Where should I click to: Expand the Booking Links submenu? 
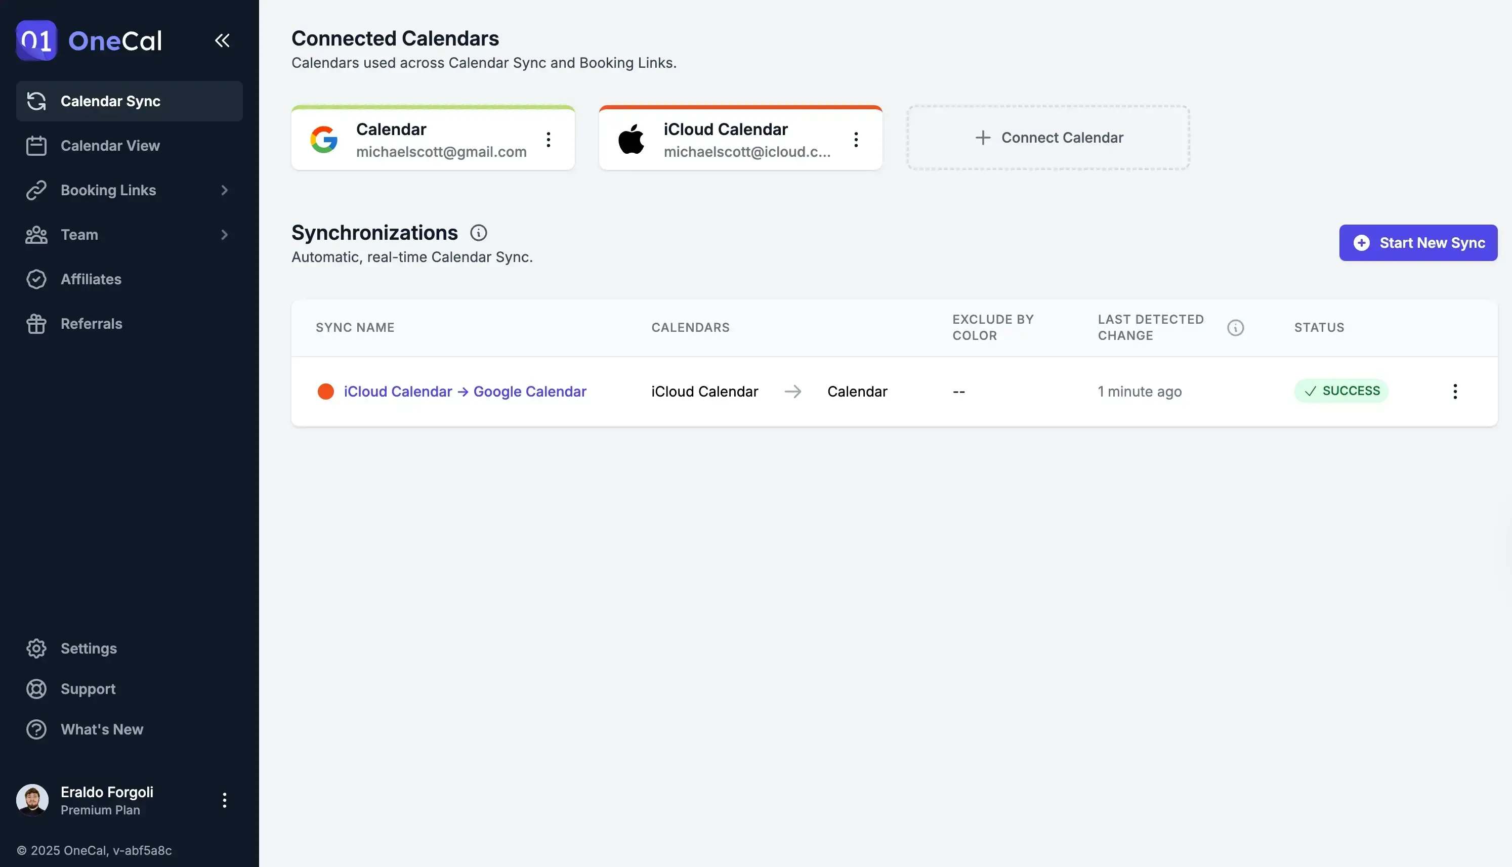(x=224, y=190)
